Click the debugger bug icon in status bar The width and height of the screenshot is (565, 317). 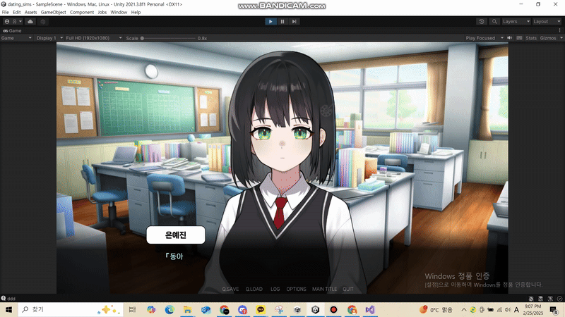531,299
